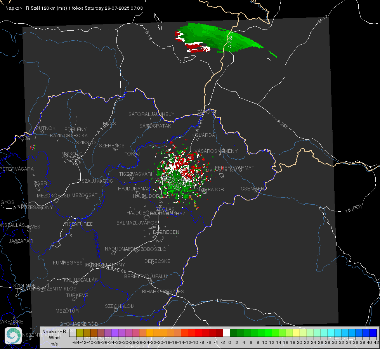This screenshot has width=380, height=349.
Task: Click the TISZAVASVÁRI city label
Action: pos(135,174)
